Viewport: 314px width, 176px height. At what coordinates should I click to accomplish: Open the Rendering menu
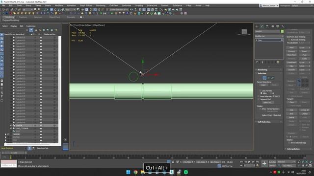(101, 5)
